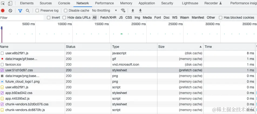Filter requests by Doc

(167, 18)
